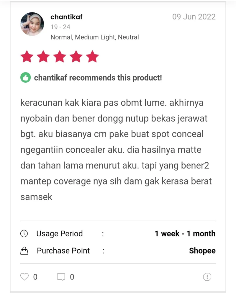Report this review with the exclamation icon
The height and width of the screenshot is (293, 236).
tap(207, 277)
